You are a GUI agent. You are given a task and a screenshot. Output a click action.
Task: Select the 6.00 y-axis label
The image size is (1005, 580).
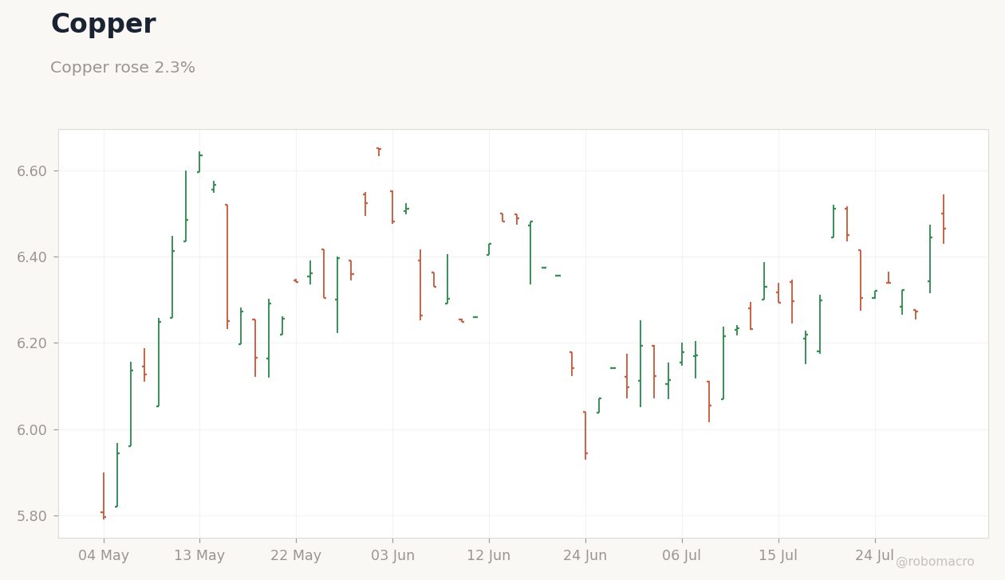(x=32, y=429)
